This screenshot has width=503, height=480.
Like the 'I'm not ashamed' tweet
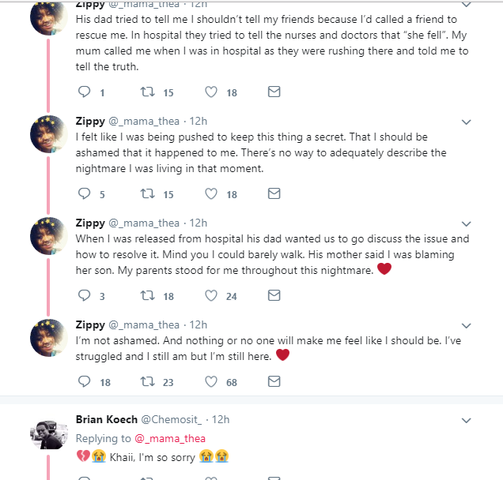pos(211,381)
